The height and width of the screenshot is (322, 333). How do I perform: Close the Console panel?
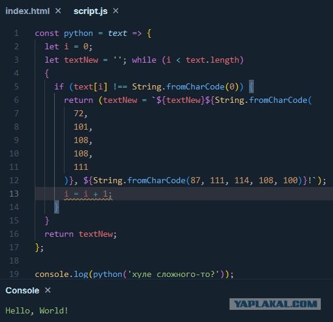point(47,290)
